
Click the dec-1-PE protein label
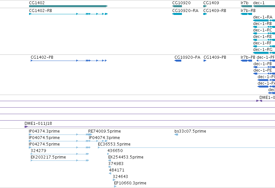pos(262,70)
